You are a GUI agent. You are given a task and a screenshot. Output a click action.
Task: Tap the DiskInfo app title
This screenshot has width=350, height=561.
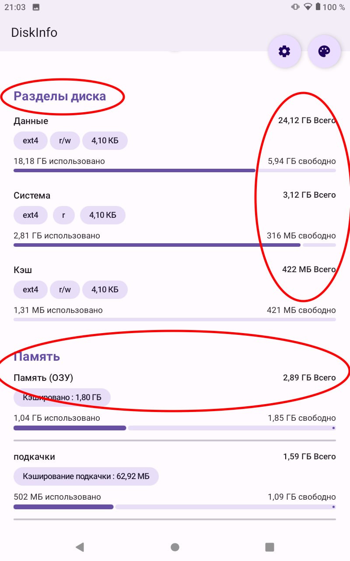point(34,32)
